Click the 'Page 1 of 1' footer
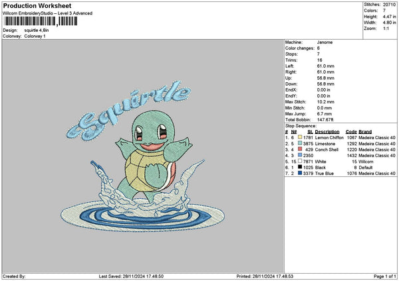 tap(385, 276)
